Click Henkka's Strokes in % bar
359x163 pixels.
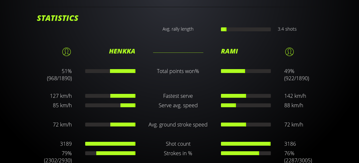(110, 153)
